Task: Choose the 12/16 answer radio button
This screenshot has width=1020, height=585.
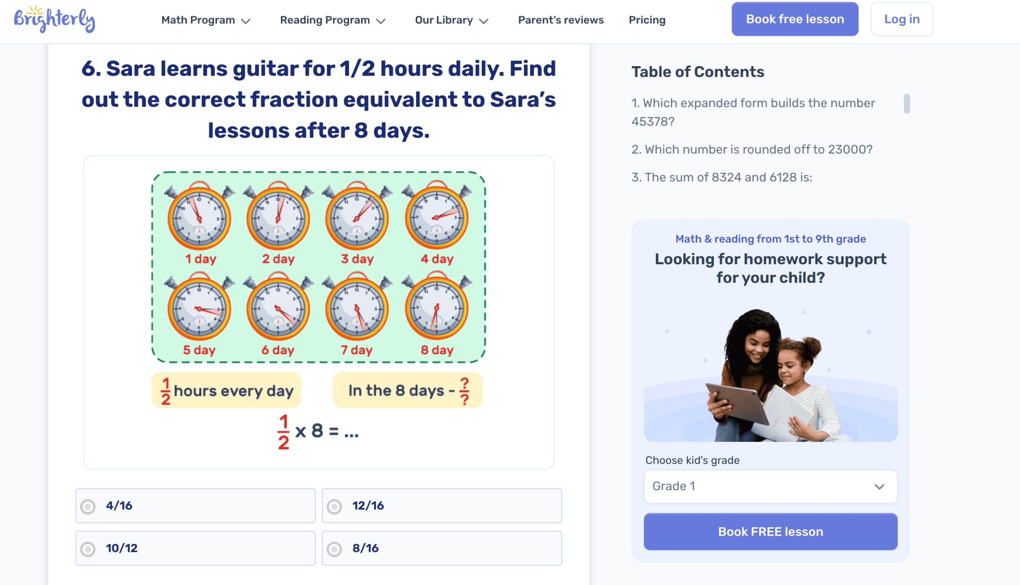Action: (334, 506)
